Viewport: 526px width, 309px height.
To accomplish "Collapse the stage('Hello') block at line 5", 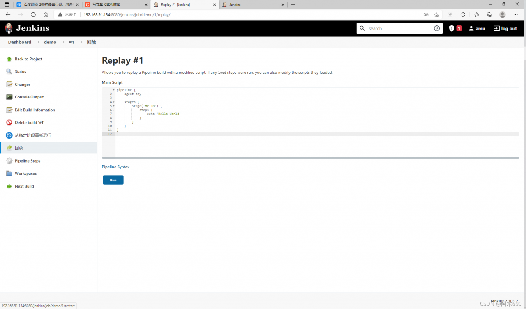I will pyautogui.click(x=114, y=106).
